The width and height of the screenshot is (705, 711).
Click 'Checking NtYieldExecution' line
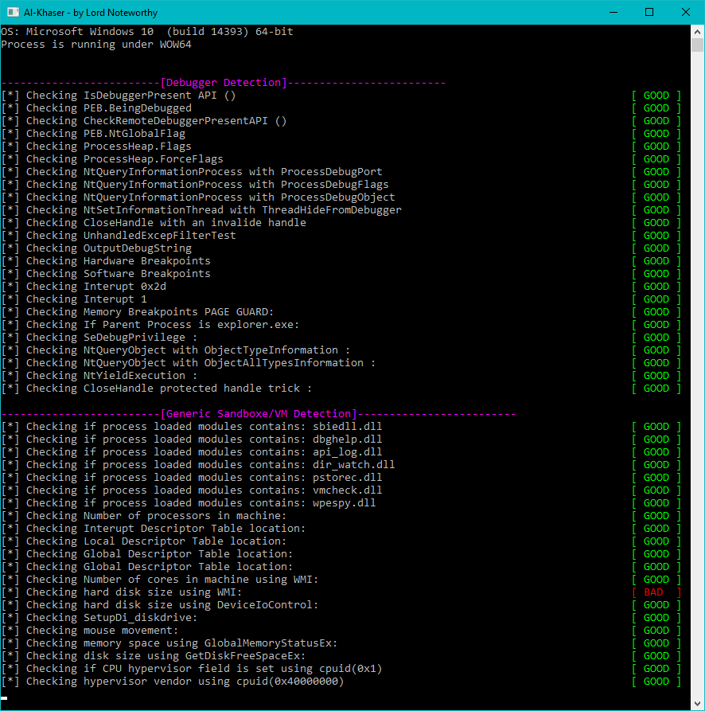[99, 375]
